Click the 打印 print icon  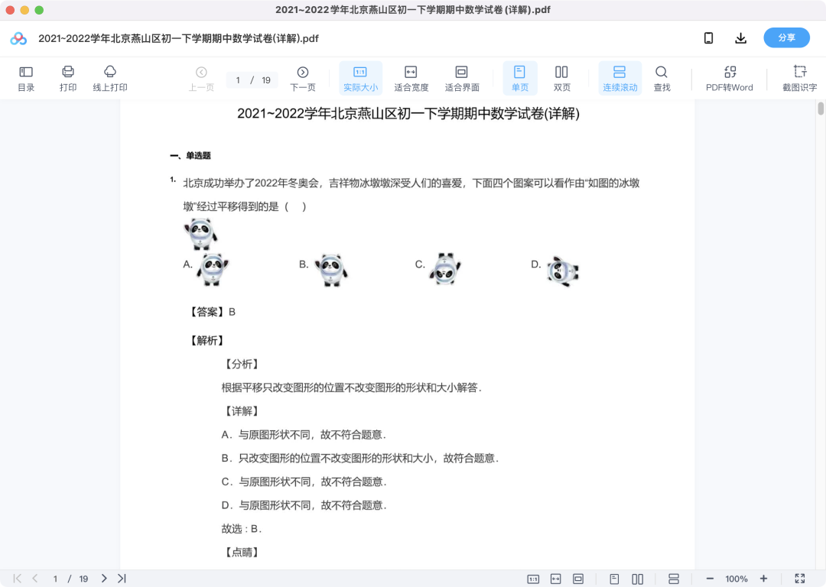[68, 79]
